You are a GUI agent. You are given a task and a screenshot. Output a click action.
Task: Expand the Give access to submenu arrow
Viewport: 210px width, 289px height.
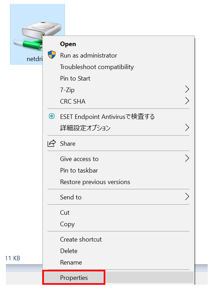[187, 159]
